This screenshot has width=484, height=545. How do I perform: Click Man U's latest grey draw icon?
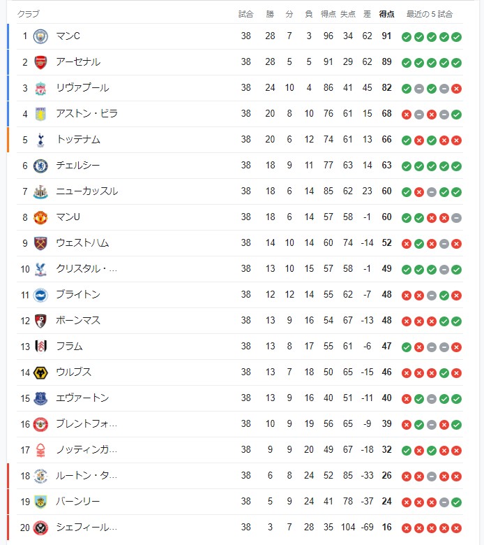point(457,218)
